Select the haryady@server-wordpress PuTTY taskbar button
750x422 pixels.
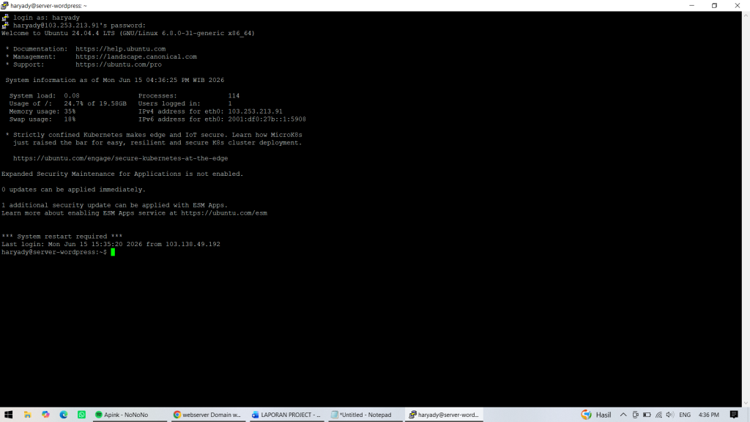444,415
